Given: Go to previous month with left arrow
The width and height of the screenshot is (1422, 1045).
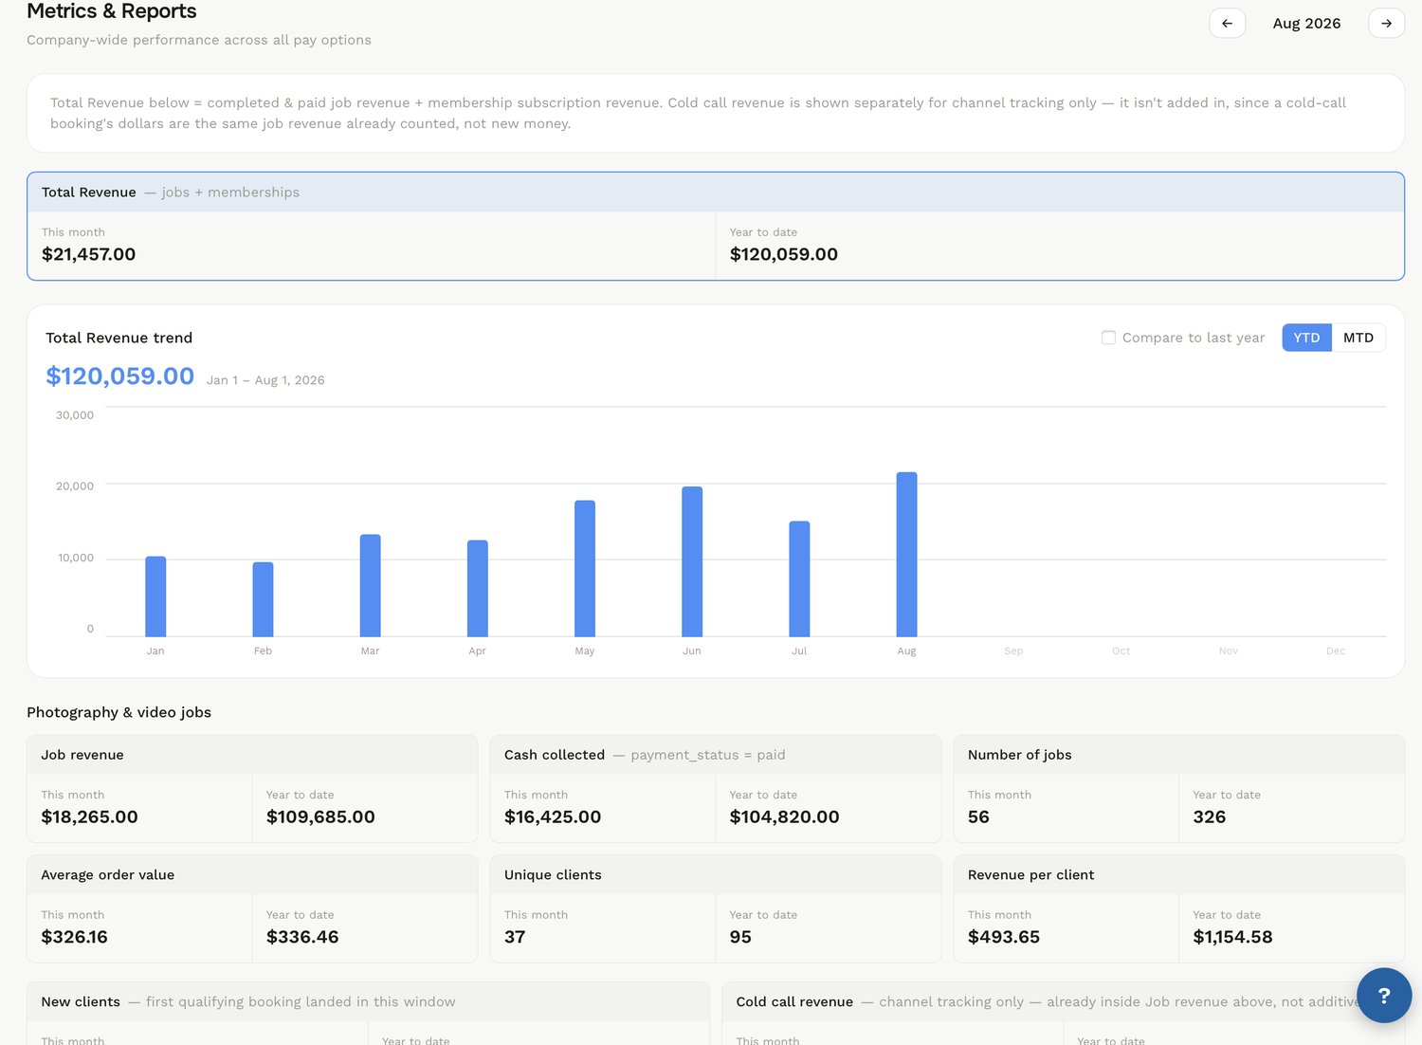Looking at the screenshot, I should [1227, 23].
